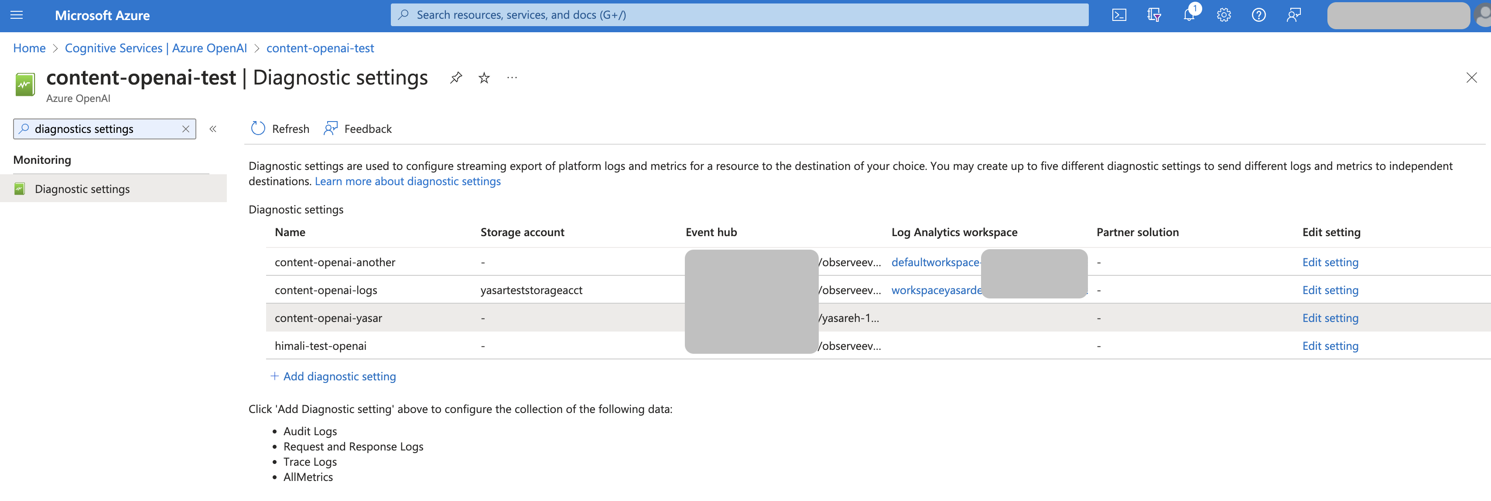
Task: Open the notifications bell
Action: (x=1189, y=15)
